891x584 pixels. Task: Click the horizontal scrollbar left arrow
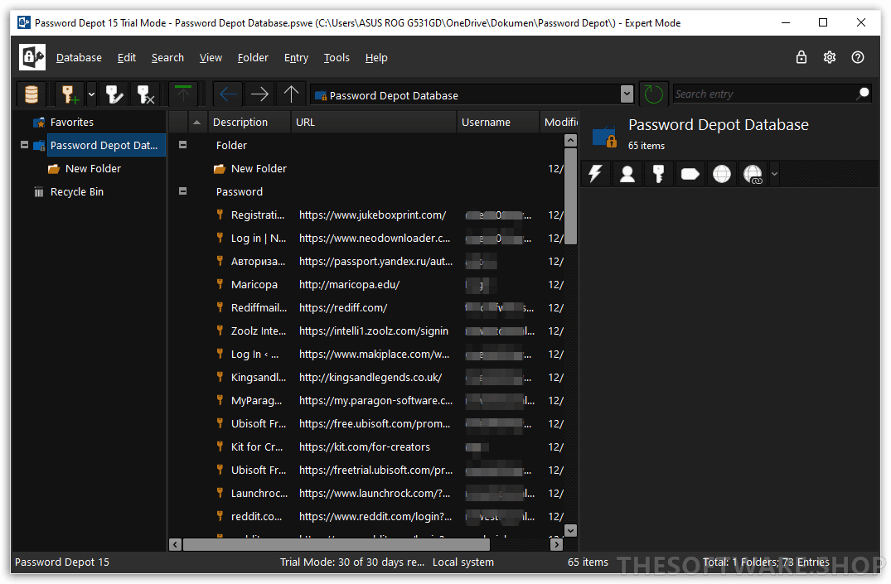176,545
